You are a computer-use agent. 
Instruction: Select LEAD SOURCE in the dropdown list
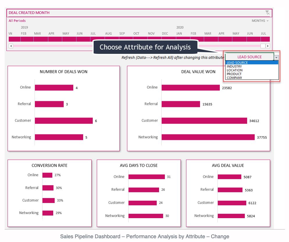coord(252,63)
